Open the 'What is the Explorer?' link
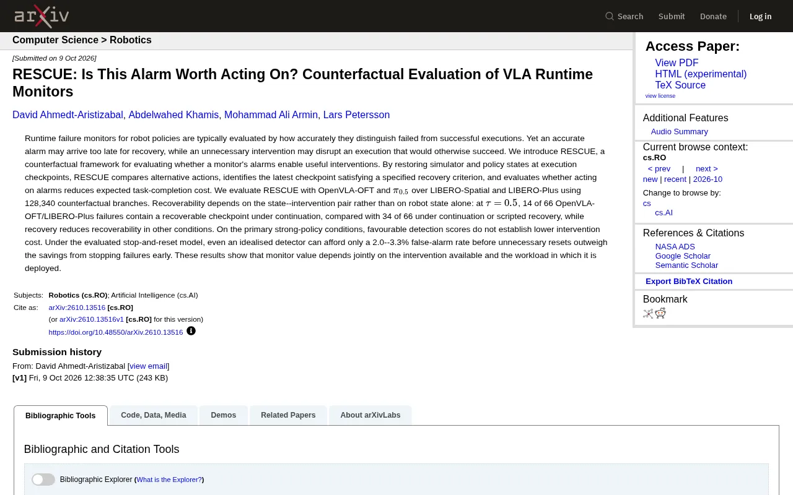793x495 pixels. [169, 480]
